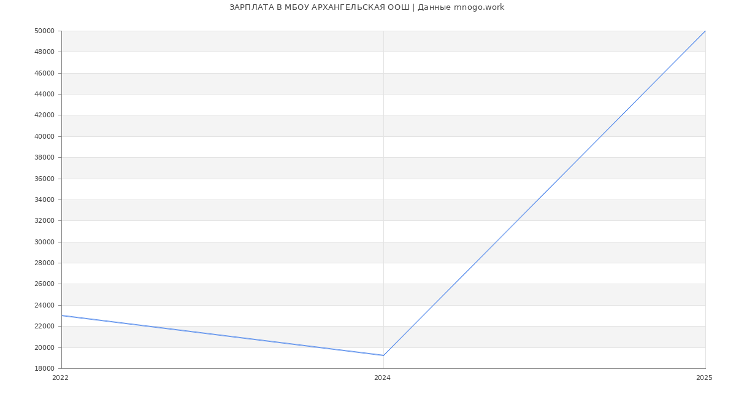Screen dimensions: 736x399
Task: Click the 28000 y-axis label
Action: tap(45, 263)
